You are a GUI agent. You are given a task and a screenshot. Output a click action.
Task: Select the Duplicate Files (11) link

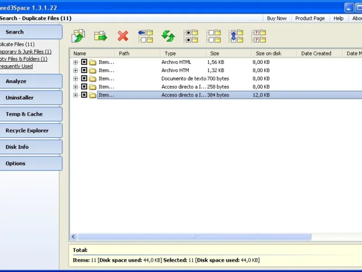(17, 44)
